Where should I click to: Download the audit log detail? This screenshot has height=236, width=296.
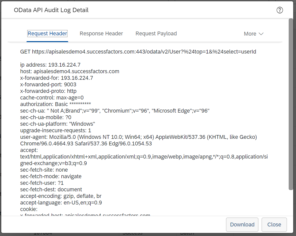tap(242, 224)
